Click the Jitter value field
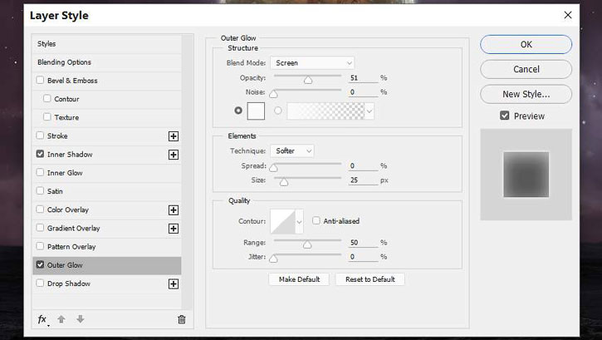The width and height of the screenshot is (602, 340). pyautogui.click(x=363, y=257)
